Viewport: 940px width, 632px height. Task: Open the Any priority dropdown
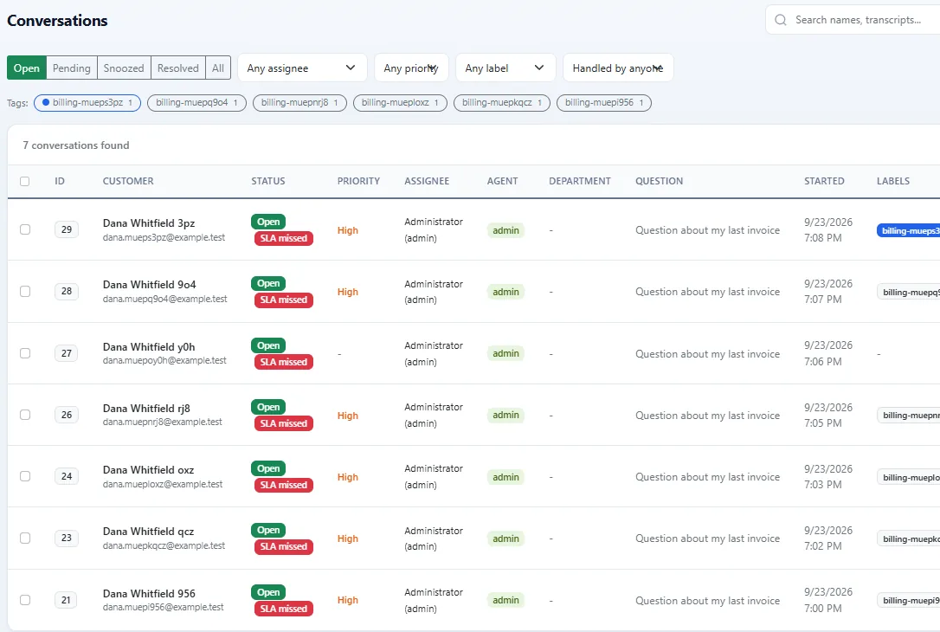(411, 68)
